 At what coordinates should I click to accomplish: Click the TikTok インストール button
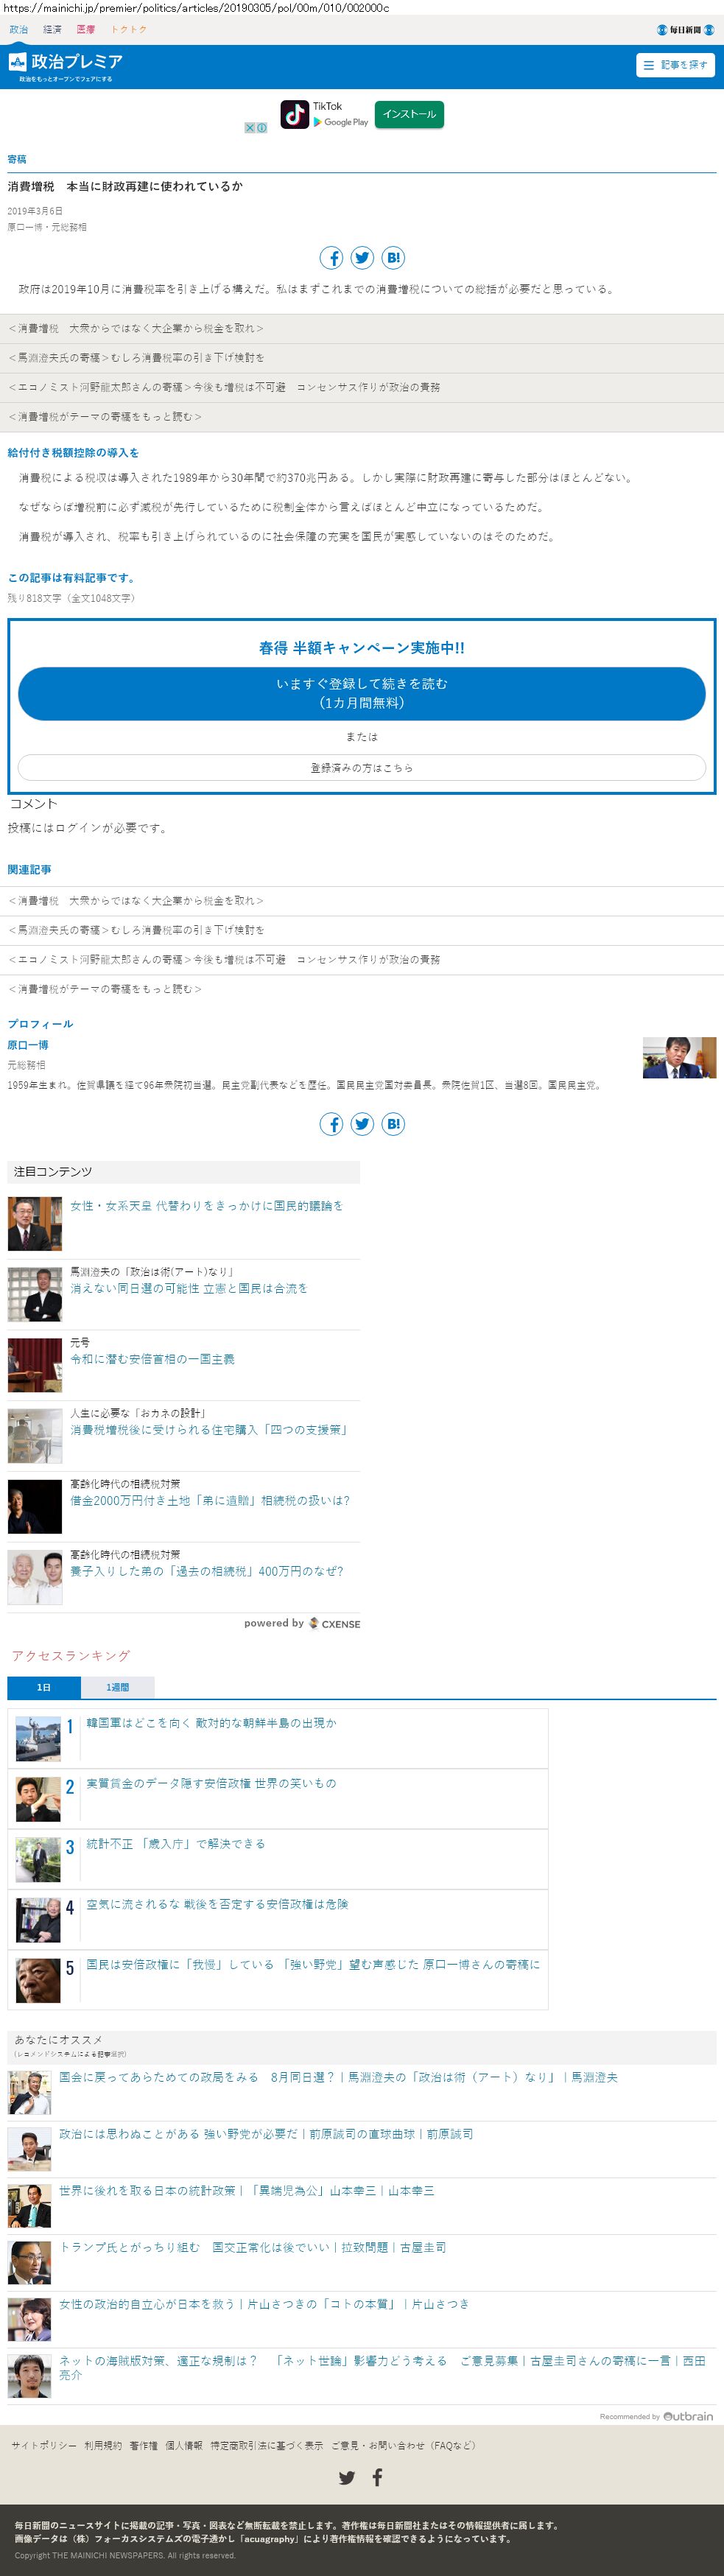(x=409, y=114)
